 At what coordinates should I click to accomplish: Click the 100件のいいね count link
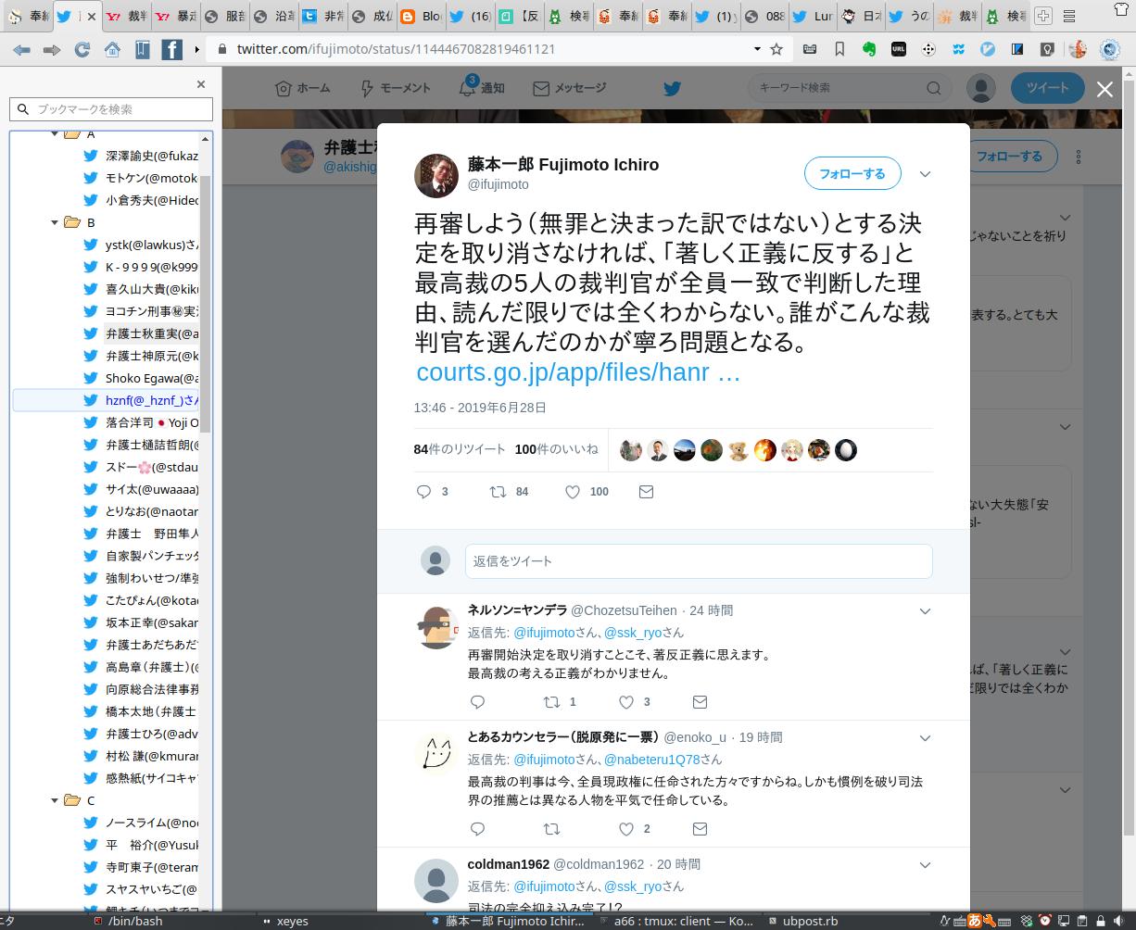coord(556,449)
